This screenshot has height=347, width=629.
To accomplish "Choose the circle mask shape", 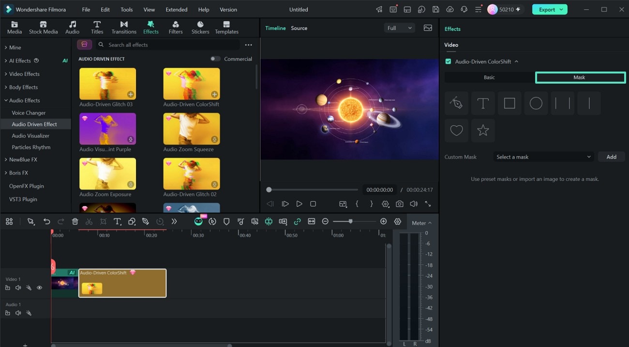I will [536, 103].
